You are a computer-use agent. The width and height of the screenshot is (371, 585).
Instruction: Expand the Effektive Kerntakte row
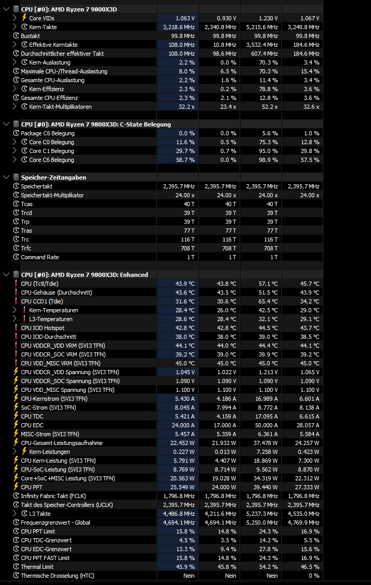pos(15,44)
